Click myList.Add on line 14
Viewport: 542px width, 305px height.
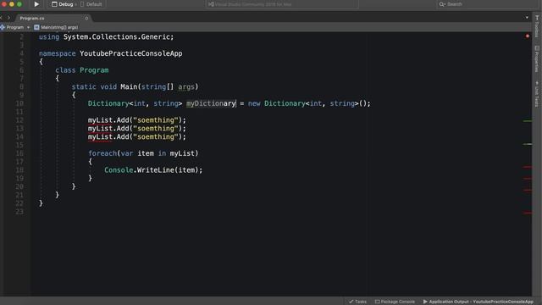click(108, 136)
